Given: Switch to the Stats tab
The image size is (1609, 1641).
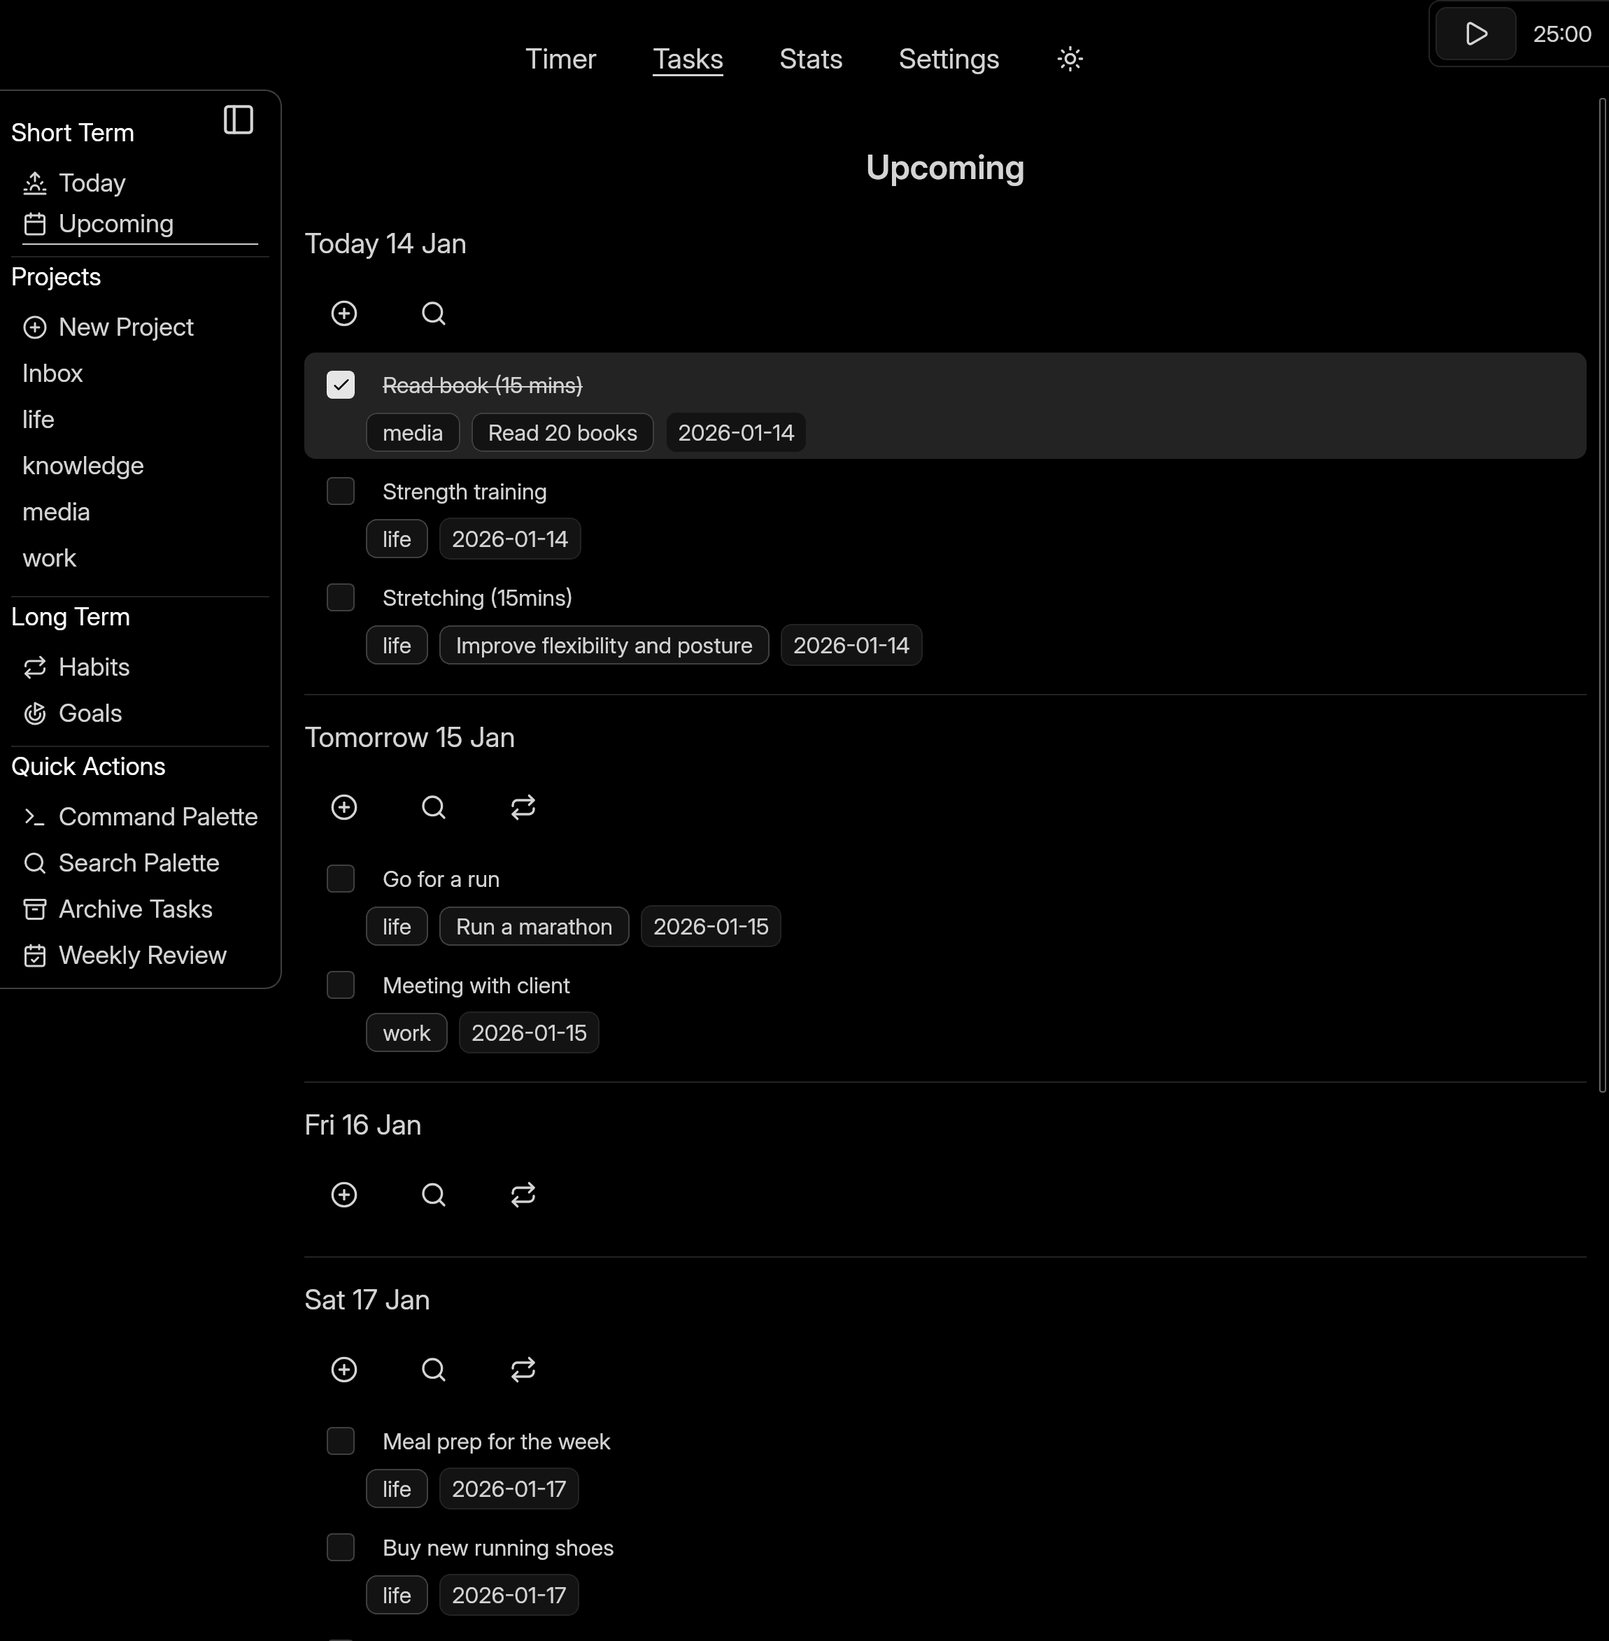Looking at the screenshot, I should coord(809,59).
